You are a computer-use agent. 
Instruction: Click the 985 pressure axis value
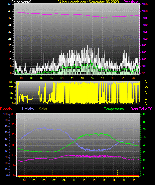click(144, 59)
